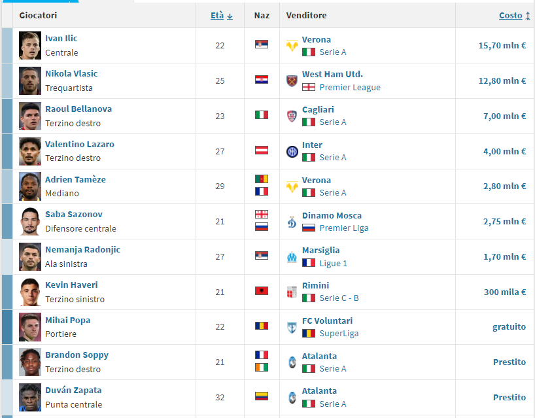Click Brandon Soppy's portrait photo
This screenshot has width=535, height=418.
tap(30, 362)
